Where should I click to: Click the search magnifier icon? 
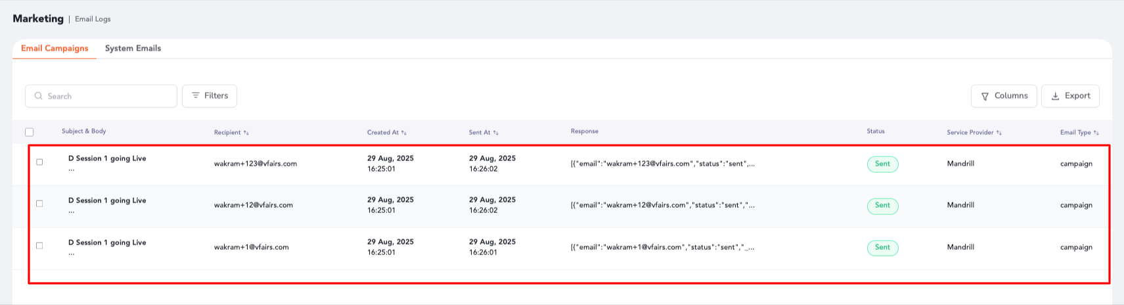click(38, 96)
